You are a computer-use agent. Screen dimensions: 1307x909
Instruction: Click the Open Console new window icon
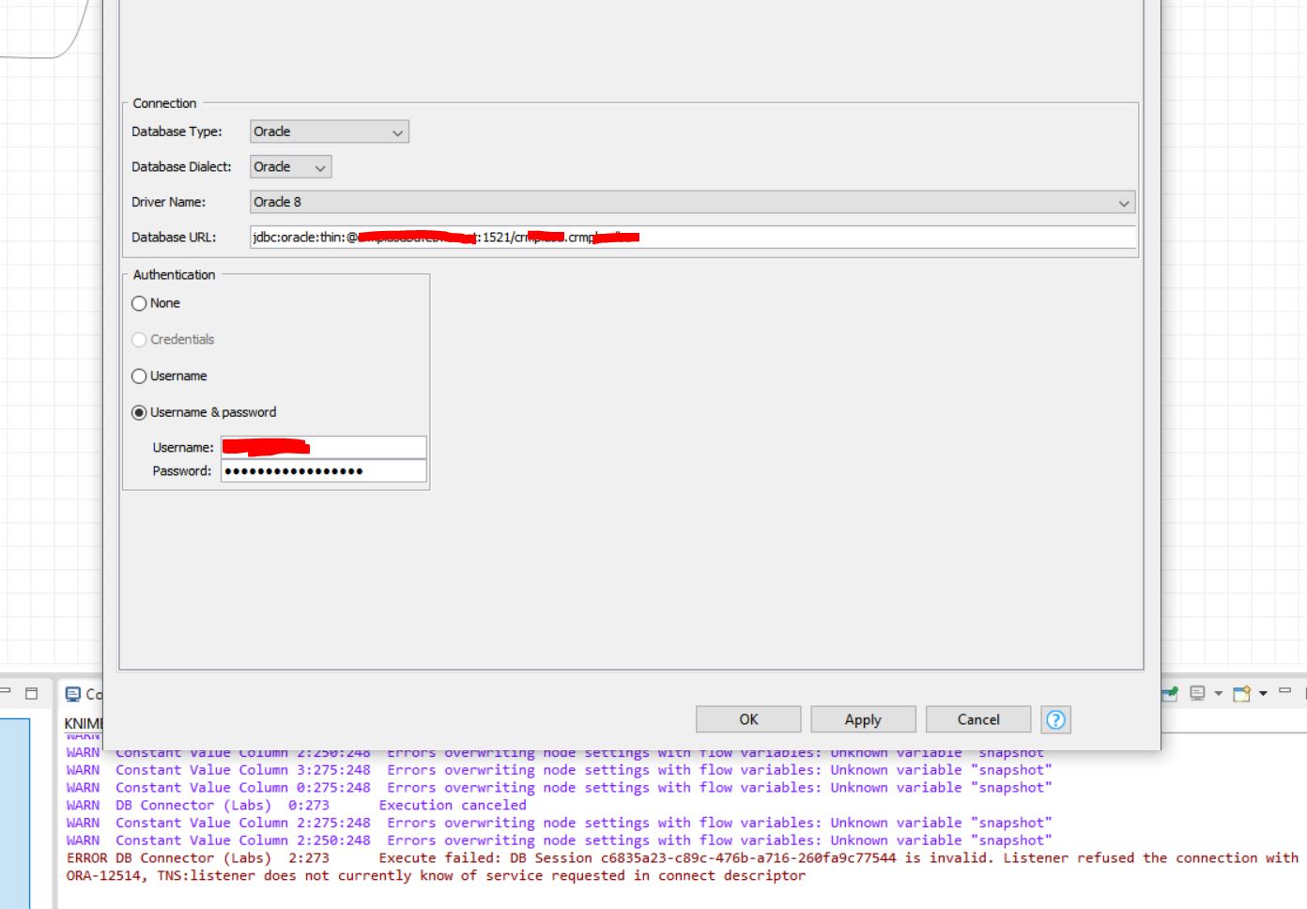(1241, 694)
